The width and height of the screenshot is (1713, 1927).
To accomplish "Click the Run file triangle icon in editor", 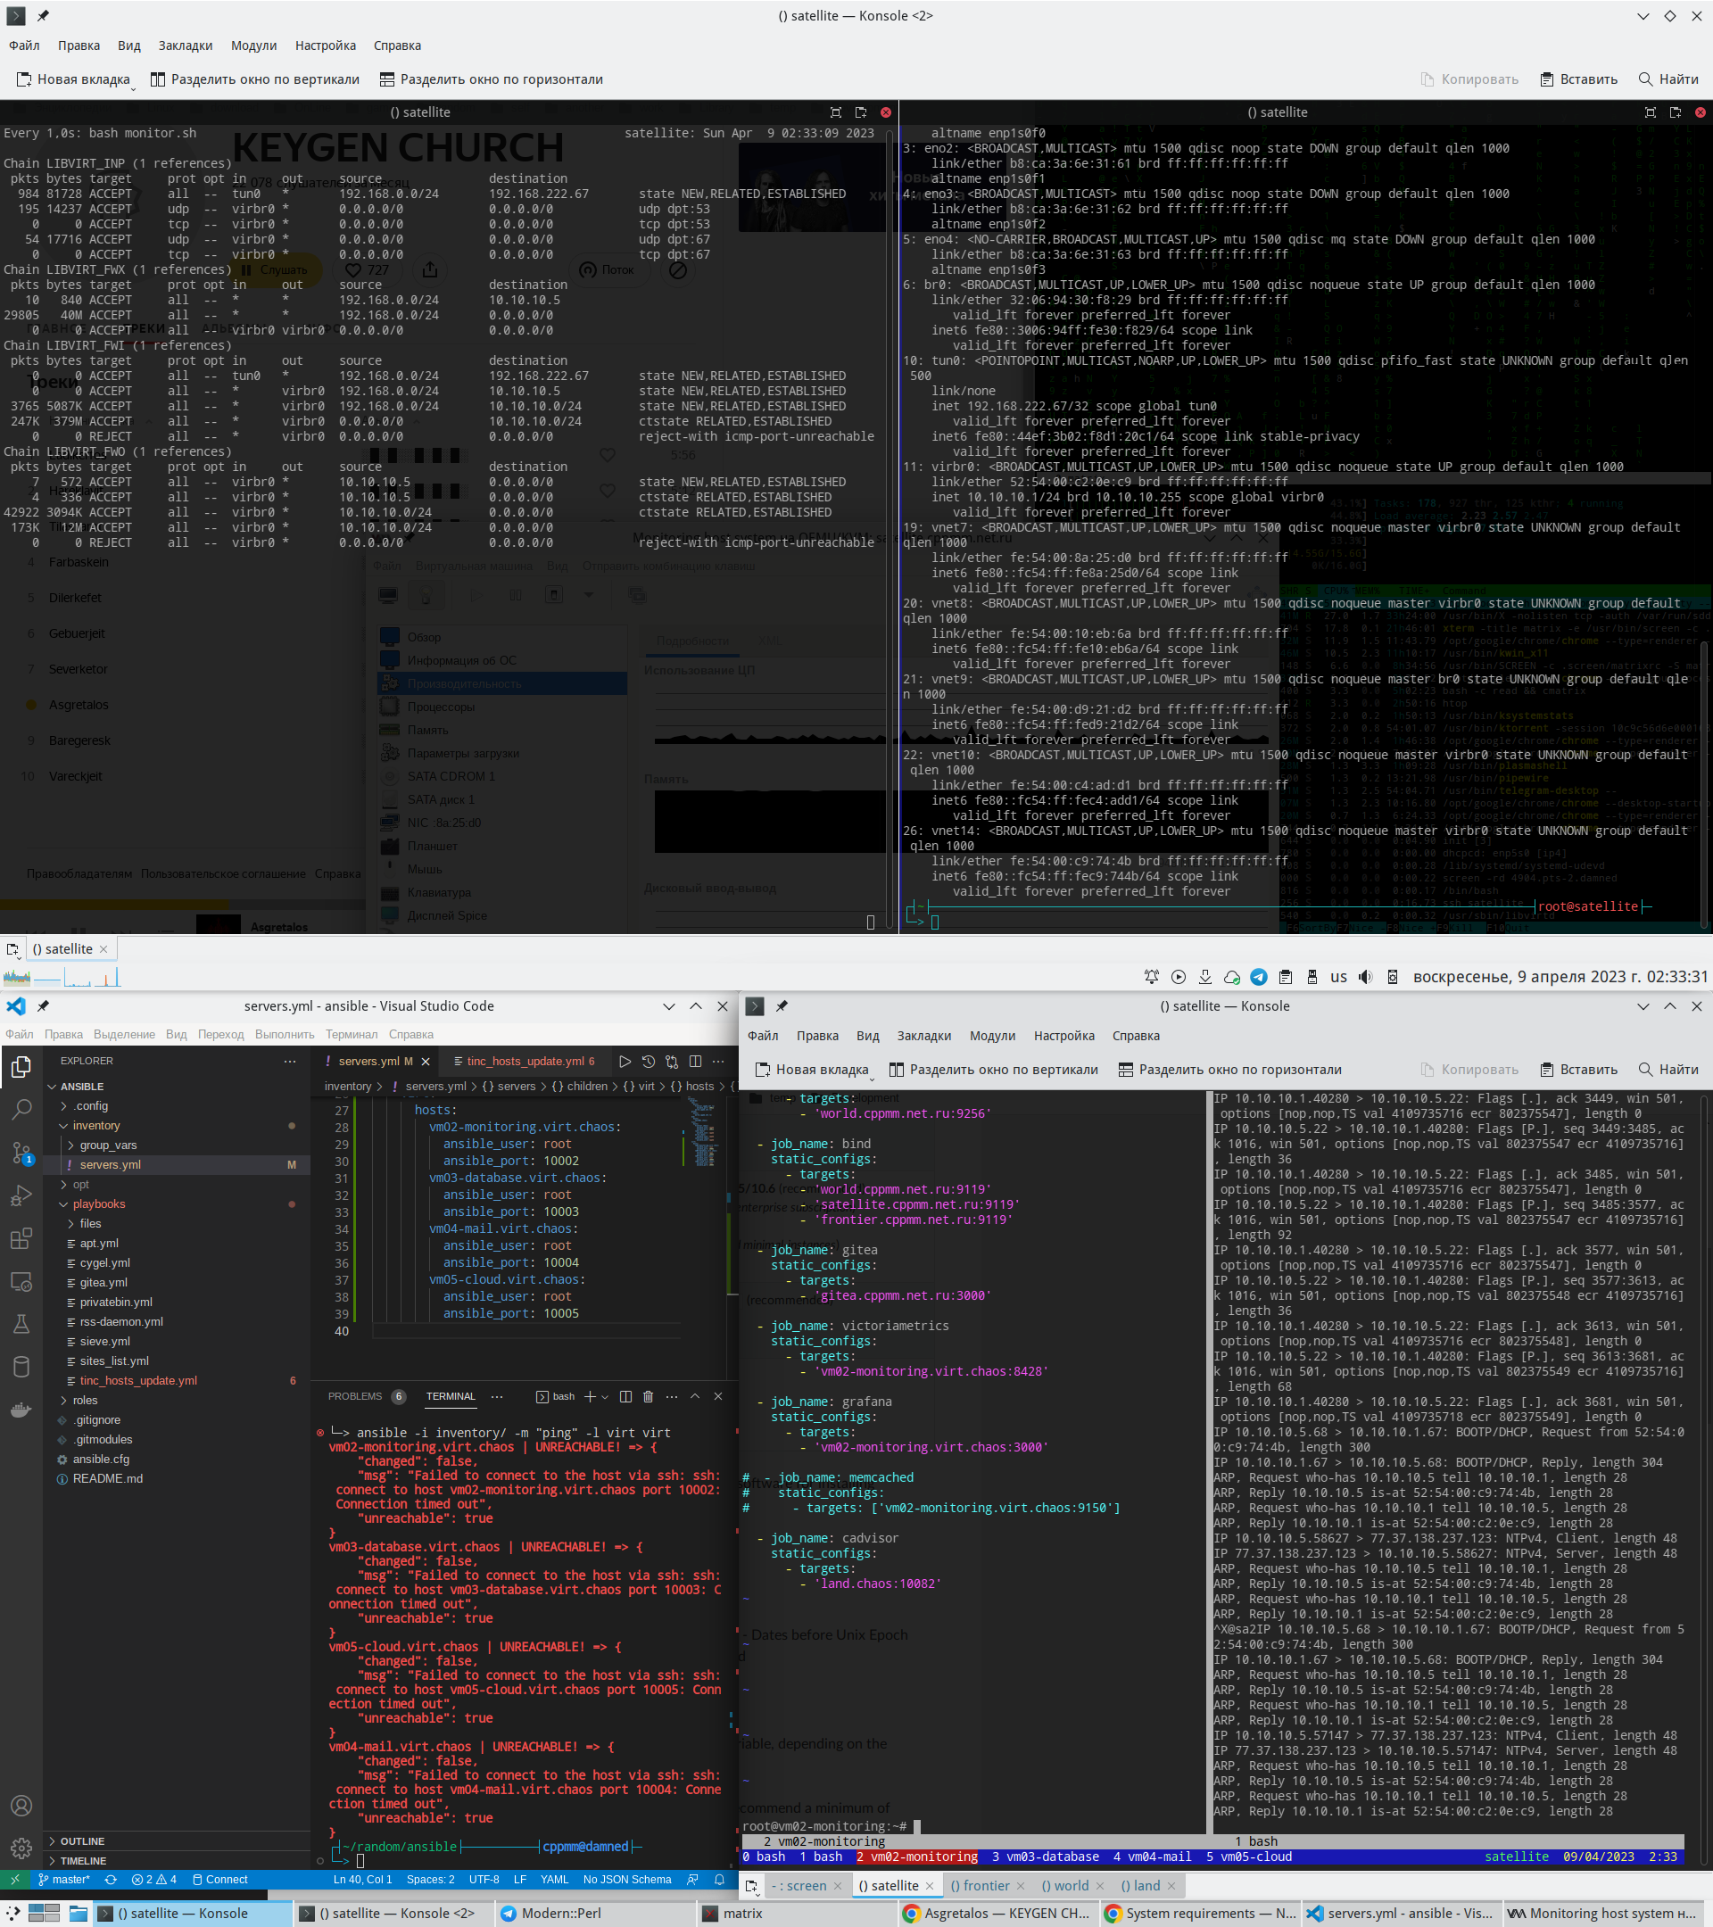I will click(x=625, y=1062).
